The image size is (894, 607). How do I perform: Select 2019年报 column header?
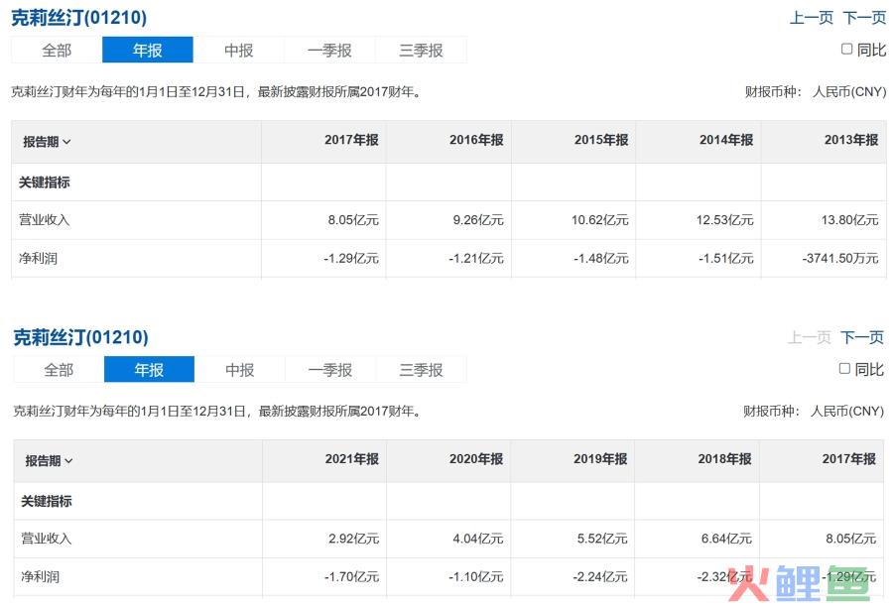600,459
